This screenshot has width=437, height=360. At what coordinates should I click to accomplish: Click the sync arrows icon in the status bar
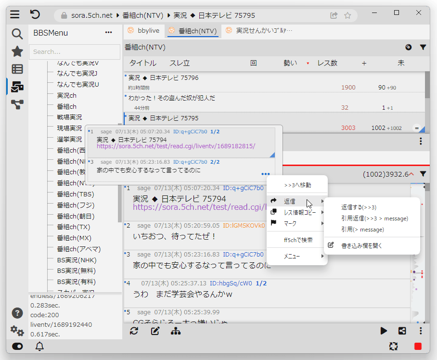(394, 346)
